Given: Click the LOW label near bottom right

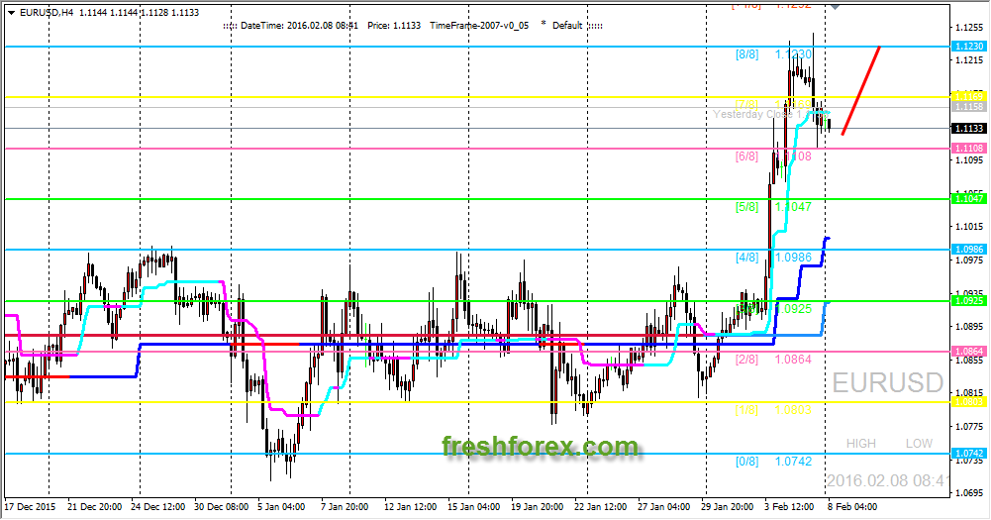Looking at the screenshot, I should (x=919, y=444).
